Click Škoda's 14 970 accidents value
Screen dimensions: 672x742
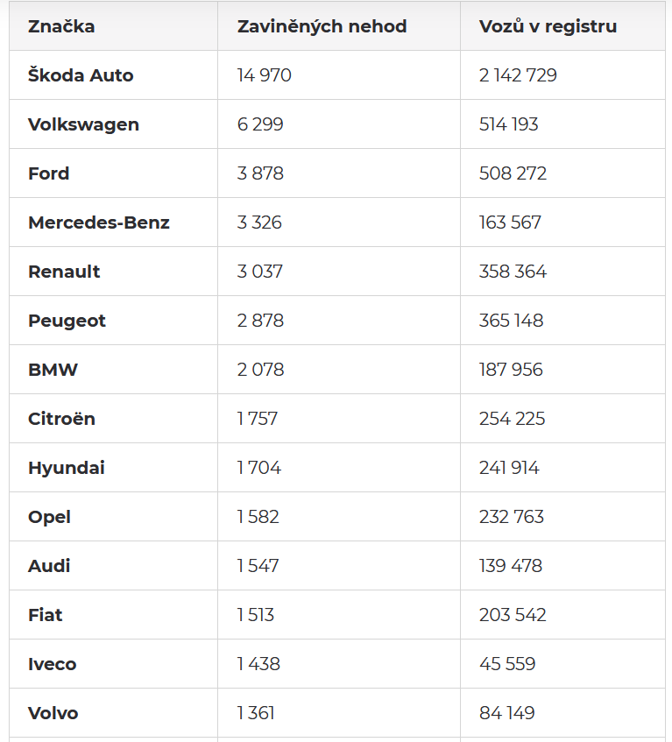tap(264, 75)
